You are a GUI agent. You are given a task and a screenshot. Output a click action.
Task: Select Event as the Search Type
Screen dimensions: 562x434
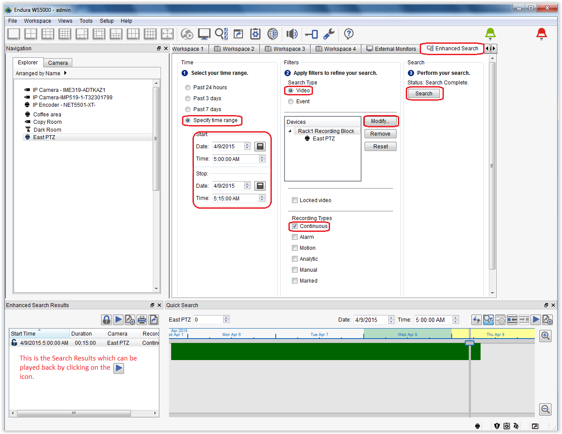click(x=290, y=101)
